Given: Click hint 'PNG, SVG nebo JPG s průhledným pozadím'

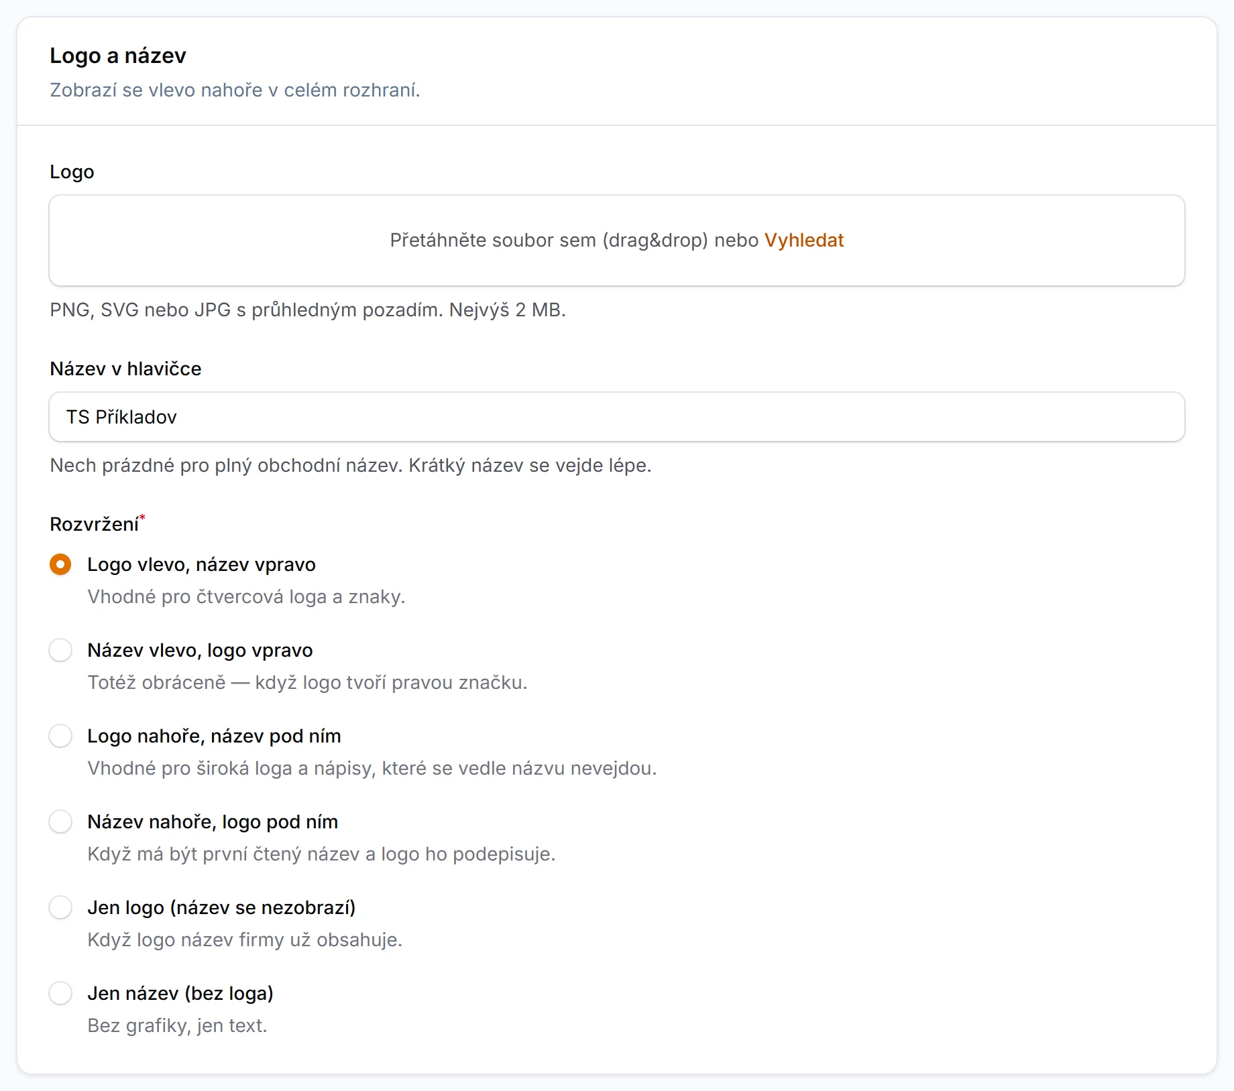Looking at the screenshot, I should (x=245, y=310).
